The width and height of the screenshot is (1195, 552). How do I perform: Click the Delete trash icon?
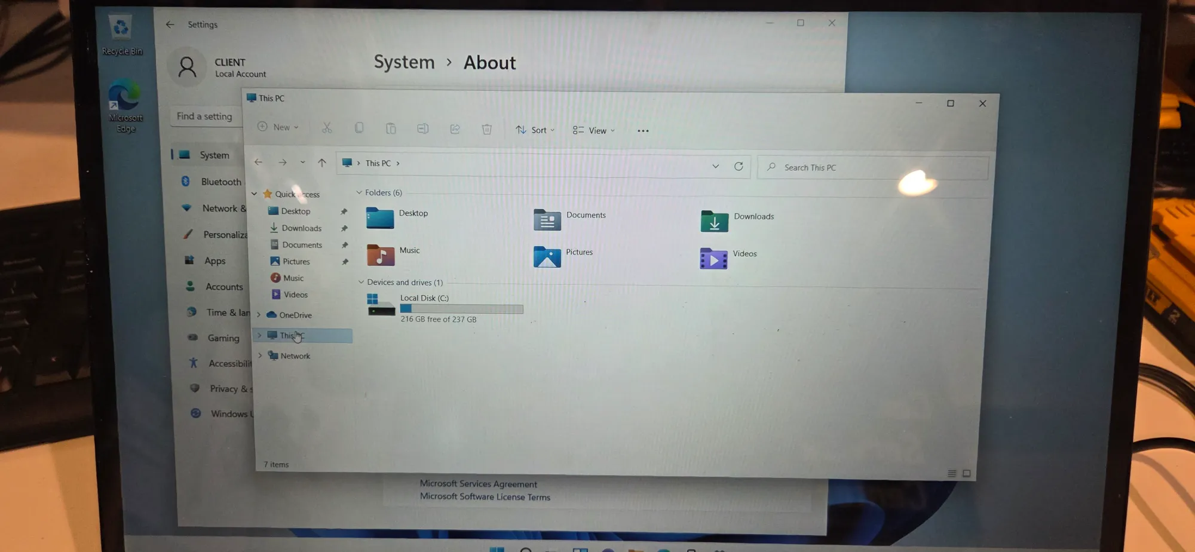(487, 130)
